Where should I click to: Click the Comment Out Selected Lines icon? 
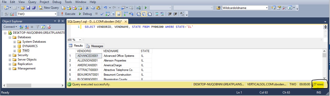coord(156,14)
